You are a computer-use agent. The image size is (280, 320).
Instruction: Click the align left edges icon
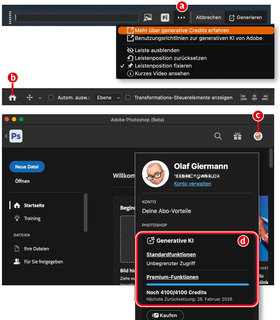point(244,97)
